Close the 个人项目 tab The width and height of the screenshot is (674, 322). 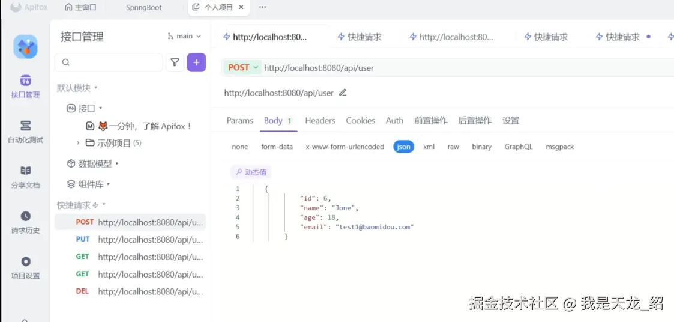(242, 7)
